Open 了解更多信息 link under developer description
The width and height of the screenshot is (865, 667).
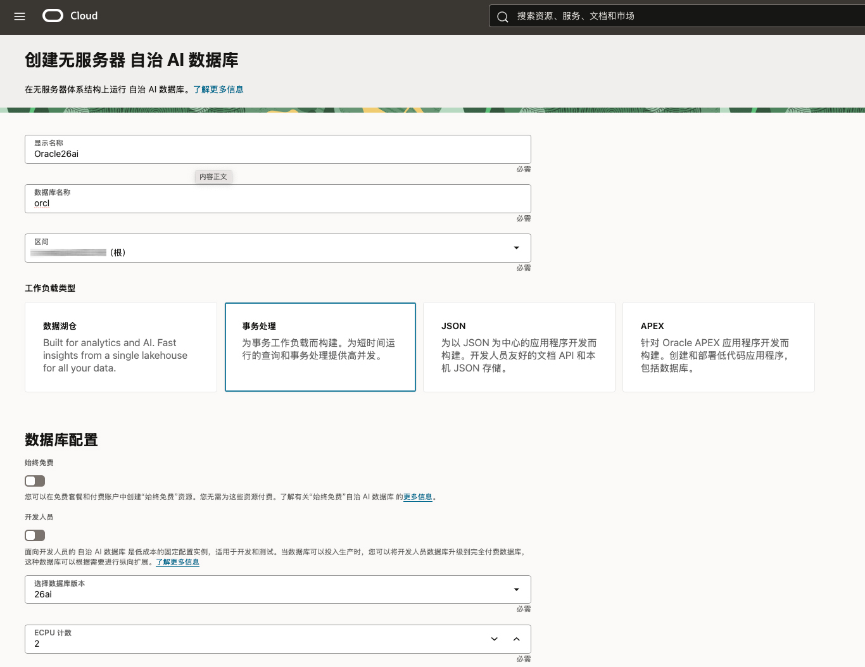point(177,562)
